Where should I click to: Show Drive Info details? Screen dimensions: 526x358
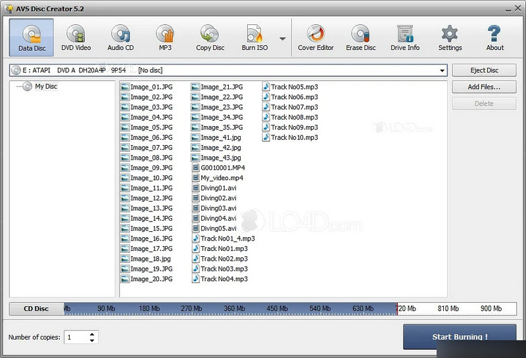[x=405, y=37]
